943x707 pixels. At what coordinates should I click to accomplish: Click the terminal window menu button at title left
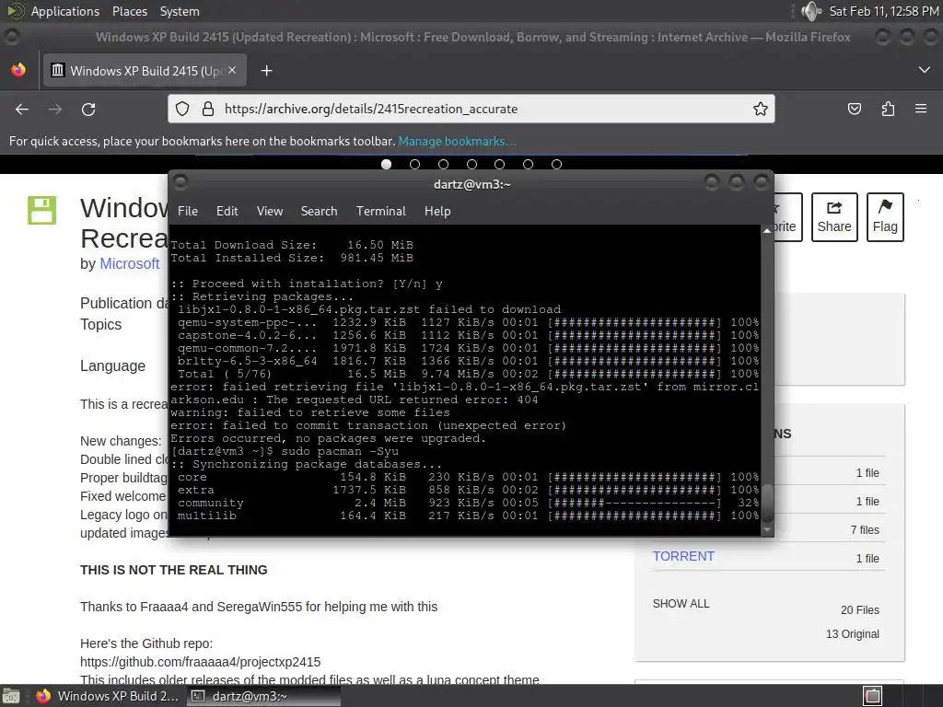tap(180, 182)
